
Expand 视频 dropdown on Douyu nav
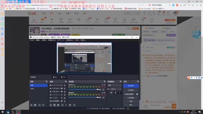[x=68, y=13]
